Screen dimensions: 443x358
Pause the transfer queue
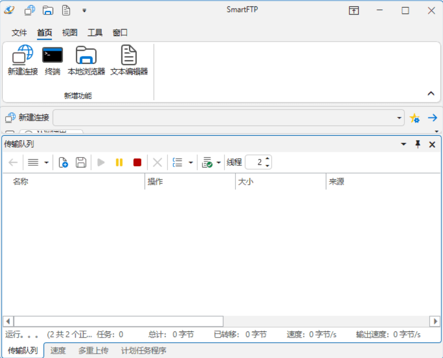click(x=119, y=162)
